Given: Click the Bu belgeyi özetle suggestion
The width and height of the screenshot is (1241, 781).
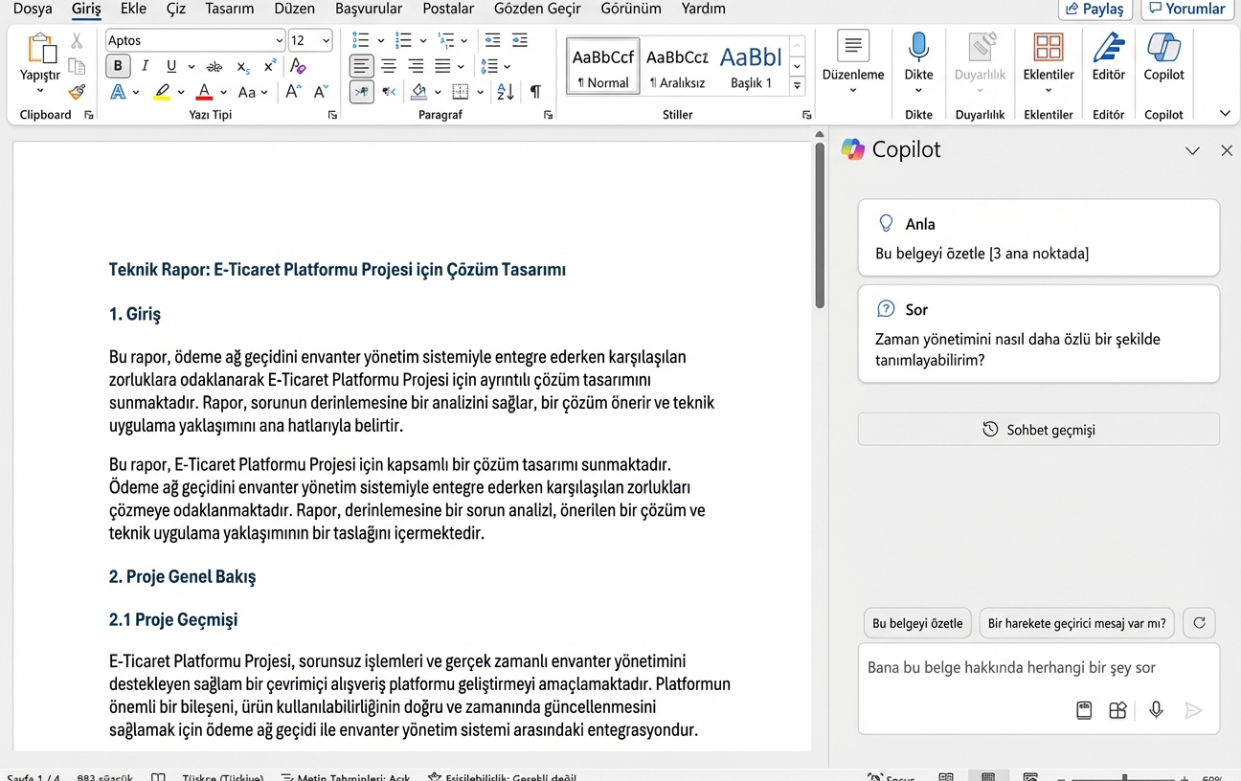Looking at the screenshot, I should [916, 623].
